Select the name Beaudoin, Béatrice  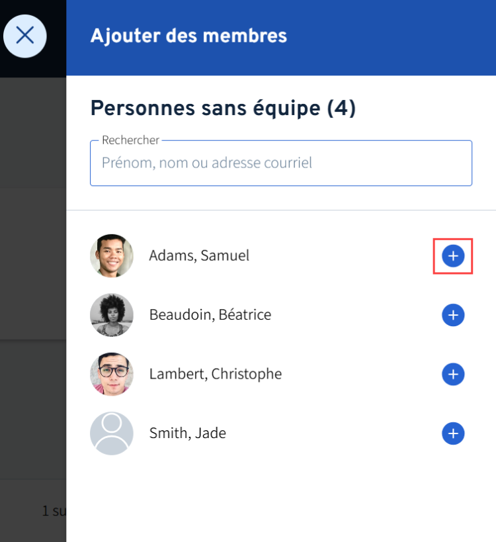pos(210,315)
